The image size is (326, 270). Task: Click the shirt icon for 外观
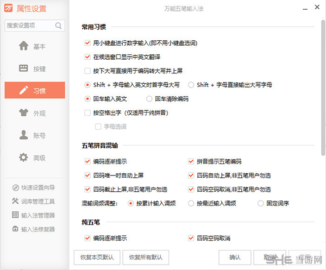tap(23, 112)
